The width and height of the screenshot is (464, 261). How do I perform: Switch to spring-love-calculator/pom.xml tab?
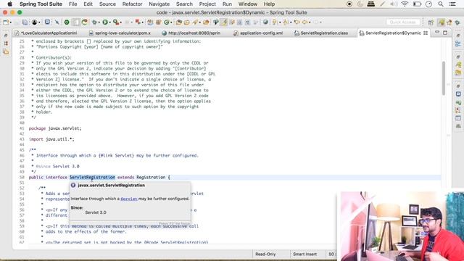click(x=120, y=33)
